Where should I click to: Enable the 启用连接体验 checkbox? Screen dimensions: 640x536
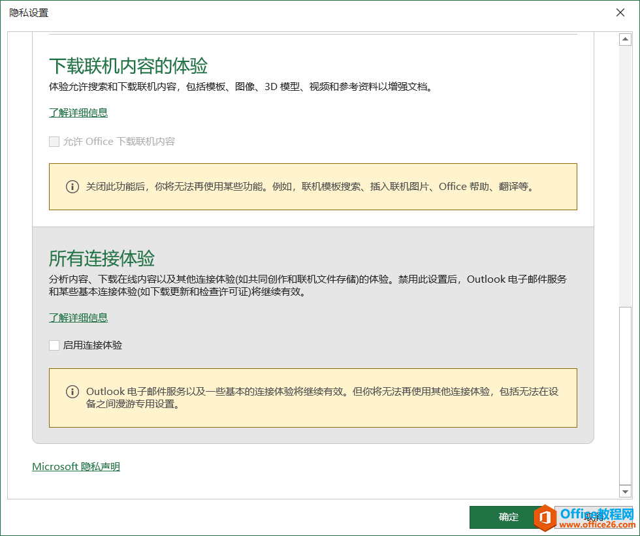pyautogui.click(x=54, y=345)
